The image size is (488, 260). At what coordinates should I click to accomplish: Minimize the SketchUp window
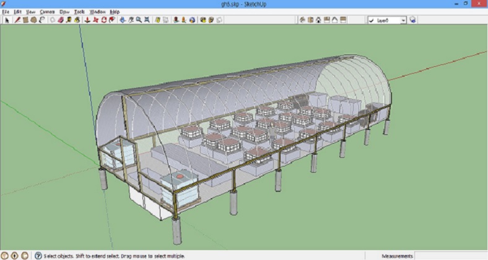[x=456, y=4]
